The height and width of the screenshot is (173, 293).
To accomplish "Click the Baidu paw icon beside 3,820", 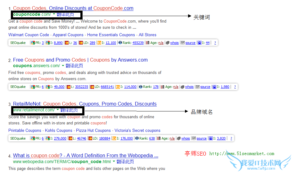I will (x=211, y=138).
